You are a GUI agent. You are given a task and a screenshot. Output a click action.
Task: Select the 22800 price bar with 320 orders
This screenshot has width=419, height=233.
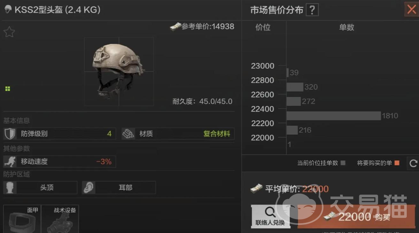295,87
